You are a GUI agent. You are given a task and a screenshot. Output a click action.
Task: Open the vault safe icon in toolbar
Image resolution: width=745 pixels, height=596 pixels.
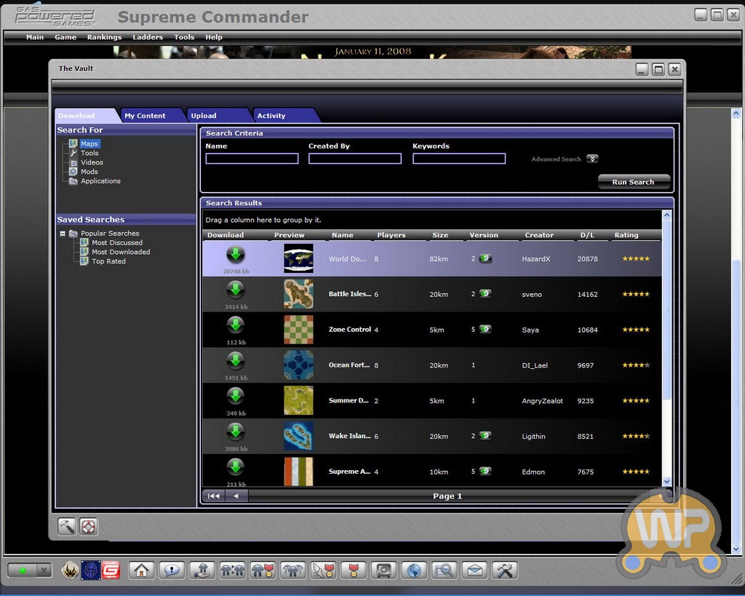383,570
